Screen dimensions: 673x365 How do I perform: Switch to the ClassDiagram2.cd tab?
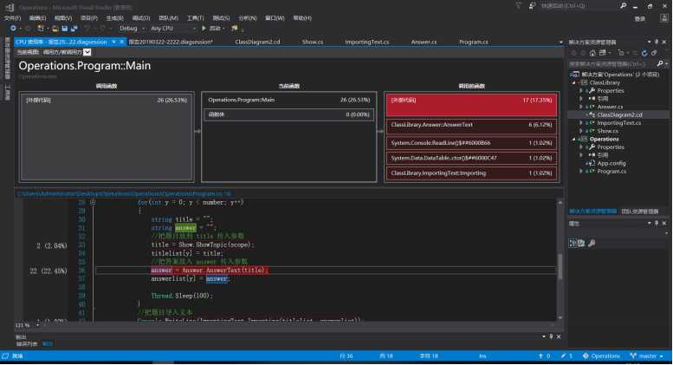pyautogui.click(x=257, y=42)
